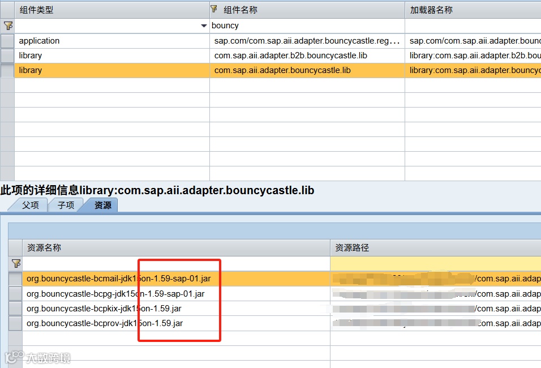The height and width of the screenshot is (368, 541).
Task: Click the yellow 资源路径 filter input field
Action: click(436, 264)
